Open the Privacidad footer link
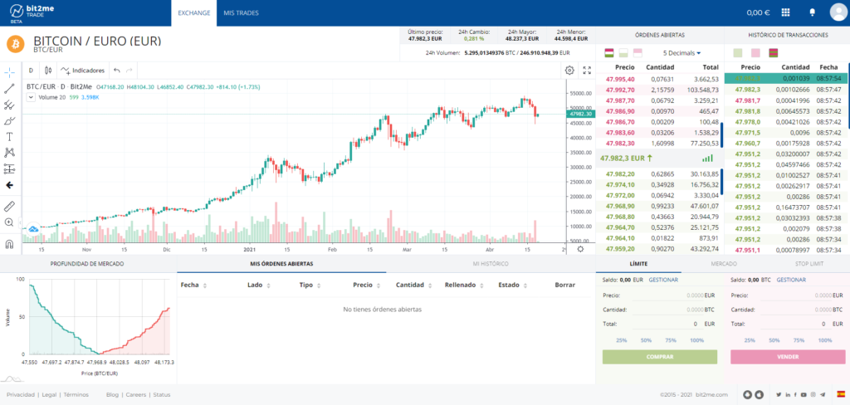850x405 pixels. point(21,395)
